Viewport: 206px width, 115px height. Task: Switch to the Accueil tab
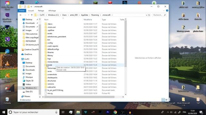(31, 11)
